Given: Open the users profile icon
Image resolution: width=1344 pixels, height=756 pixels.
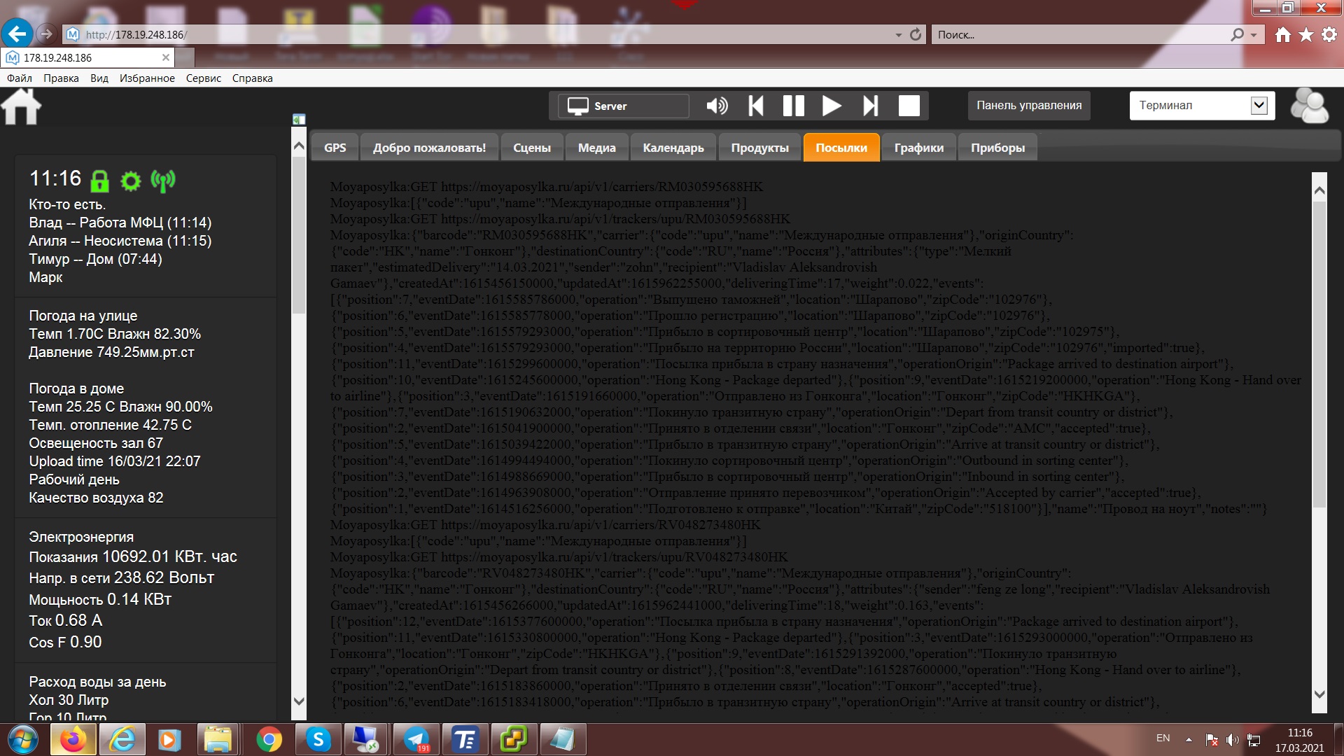Looking at the screenshot, I should coord(1309,106).
